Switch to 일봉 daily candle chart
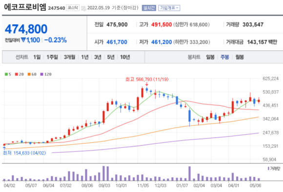The height and width of the screenshot is (192, 283). pyautogui.click(x=210, y=57)
